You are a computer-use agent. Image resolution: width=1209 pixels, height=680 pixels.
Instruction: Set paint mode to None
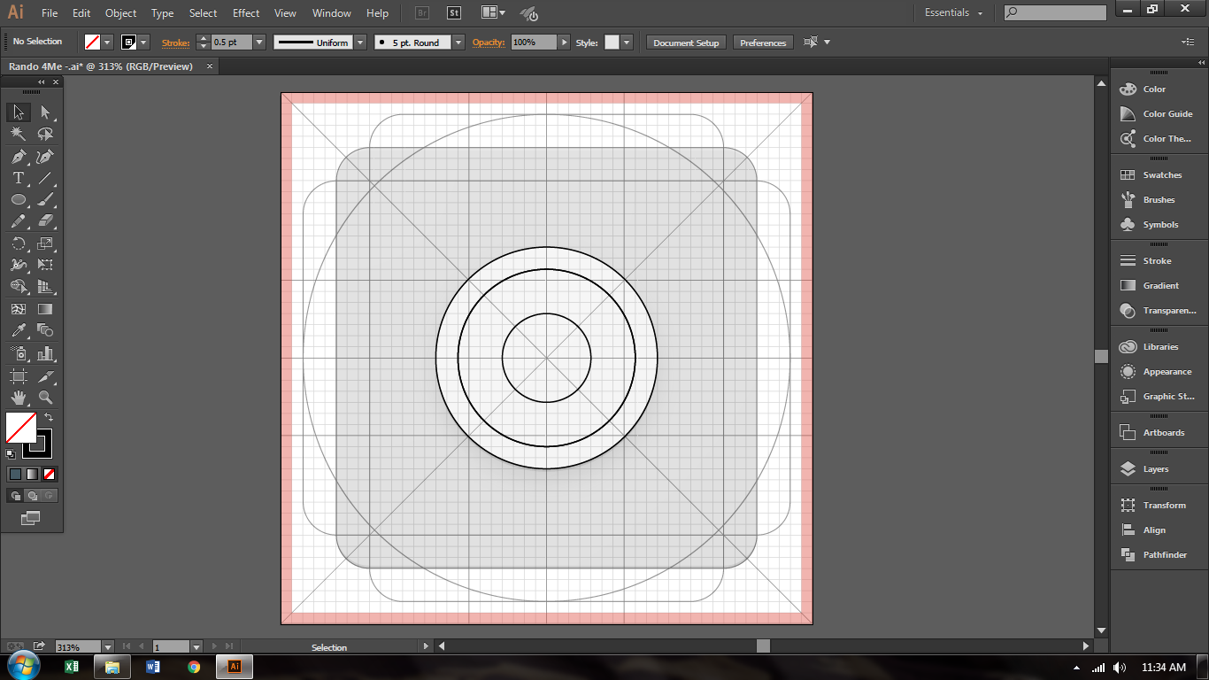click(49, 474)
